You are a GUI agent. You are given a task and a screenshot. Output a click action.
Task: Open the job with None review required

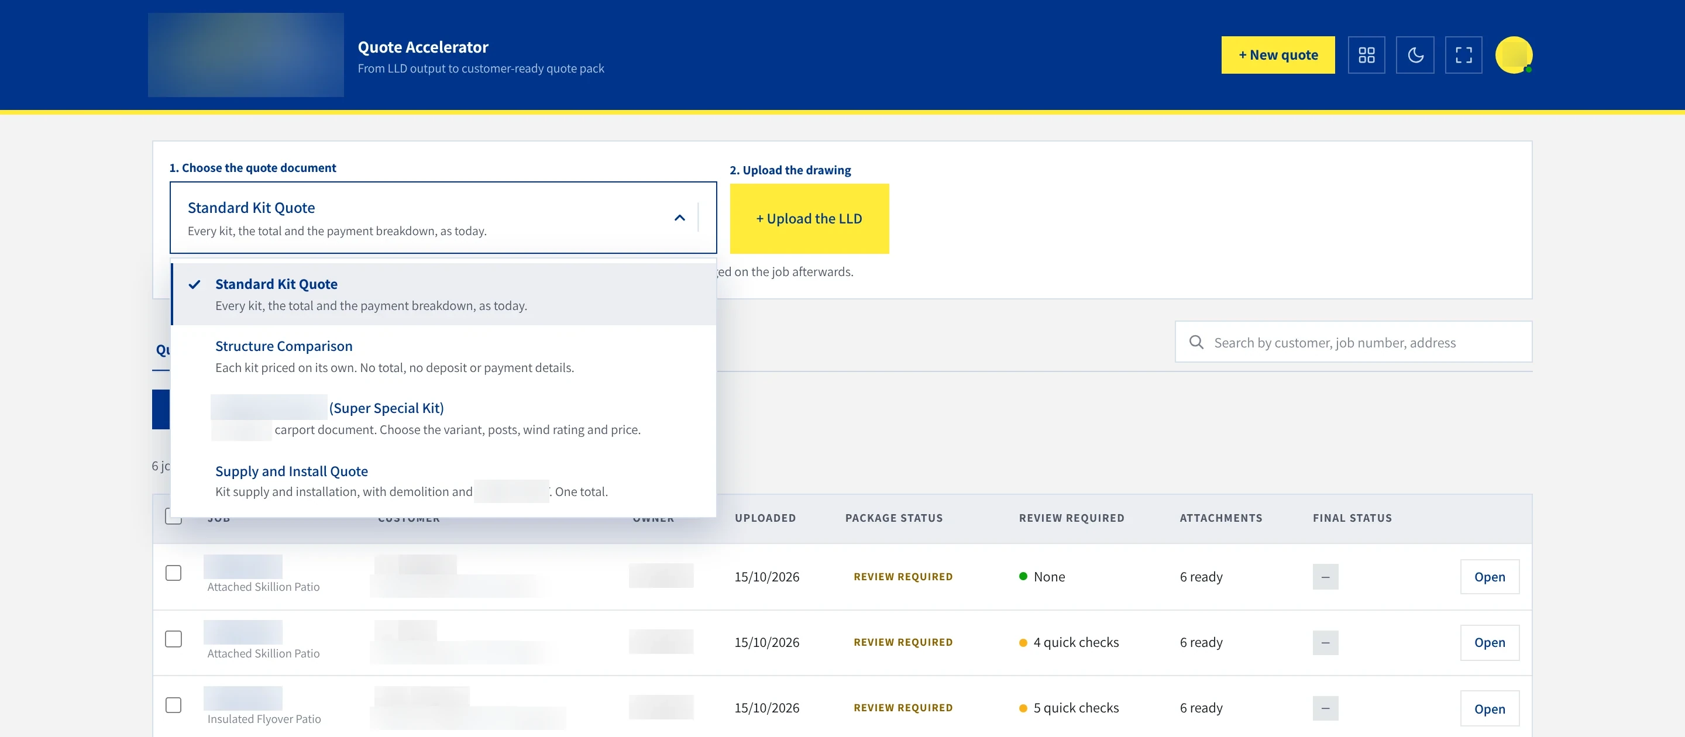tap(1490, 577)
